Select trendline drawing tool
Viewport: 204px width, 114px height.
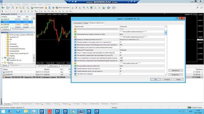[x=18, y=11]
